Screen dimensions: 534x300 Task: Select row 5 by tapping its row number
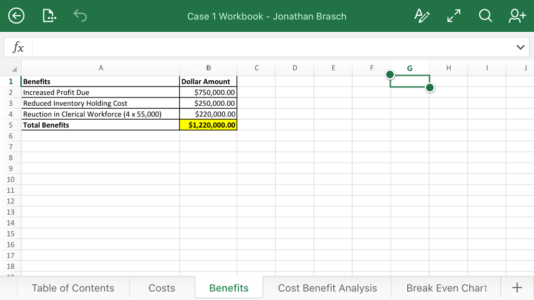10,125
